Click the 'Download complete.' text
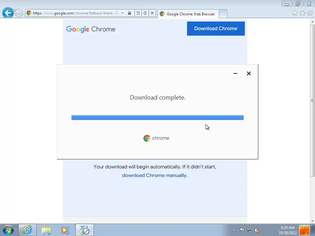The image size is (315, 236). tap(158, 97)
